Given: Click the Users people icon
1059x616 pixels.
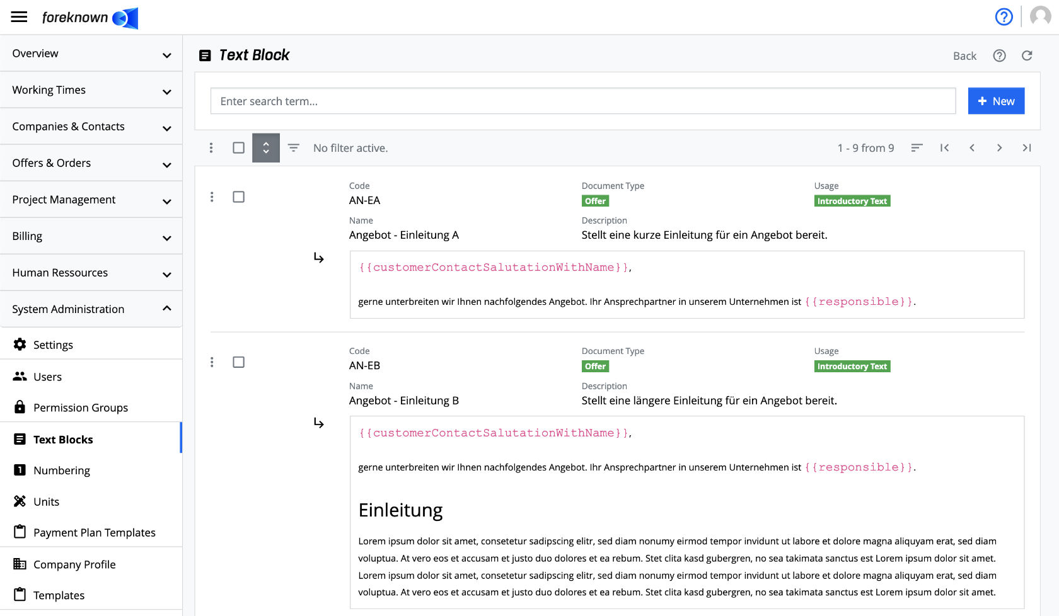Looking at the screenshot, I should click(20, 376).
